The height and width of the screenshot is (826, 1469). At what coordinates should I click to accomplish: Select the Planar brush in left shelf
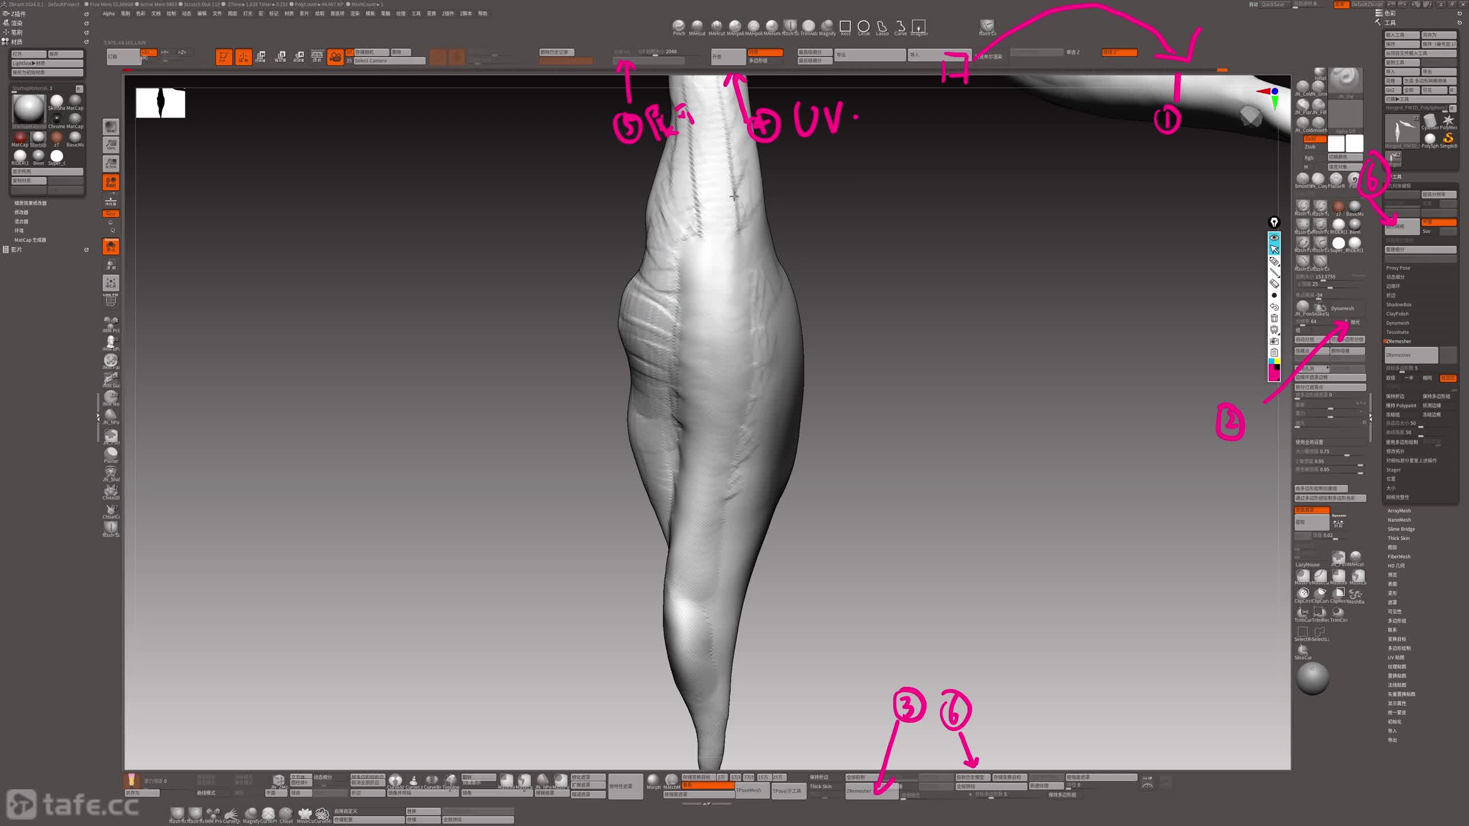[111, 453]
